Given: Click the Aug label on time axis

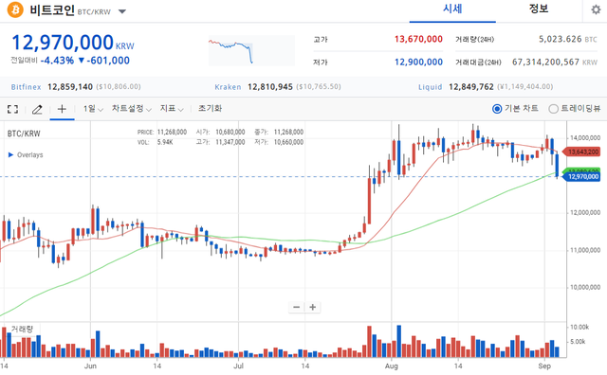Looking at the screenshot, I should 392,366.
